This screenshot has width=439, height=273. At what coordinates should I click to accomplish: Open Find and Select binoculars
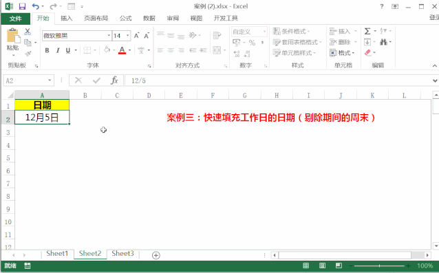pos(383,42)
